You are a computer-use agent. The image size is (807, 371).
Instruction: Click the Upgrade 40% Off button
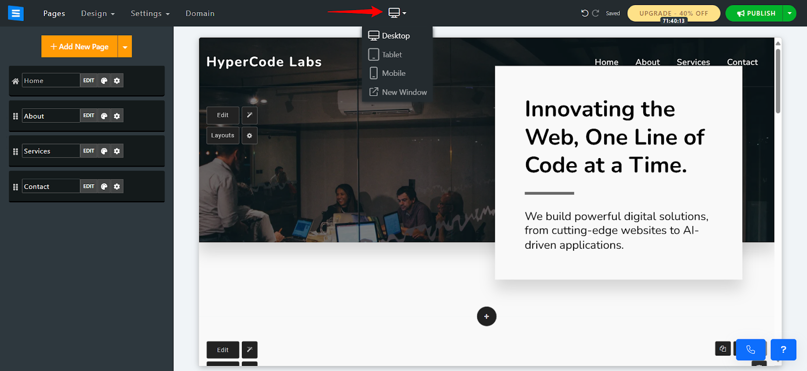pyautogui.click(x=674, y=13)
